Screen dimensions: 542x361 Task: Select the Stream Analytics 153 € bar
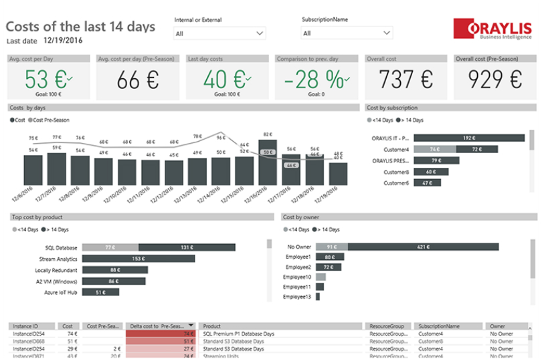139,259
